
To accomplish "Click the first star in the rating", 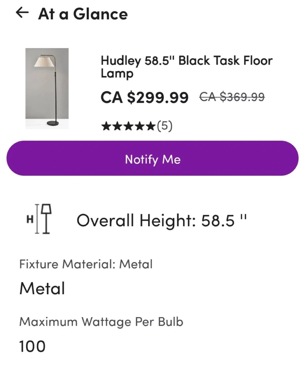I will [106, 126].
